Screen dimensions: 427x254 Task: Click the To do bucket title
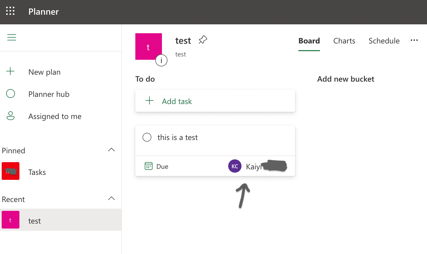[x=145, y=79]
